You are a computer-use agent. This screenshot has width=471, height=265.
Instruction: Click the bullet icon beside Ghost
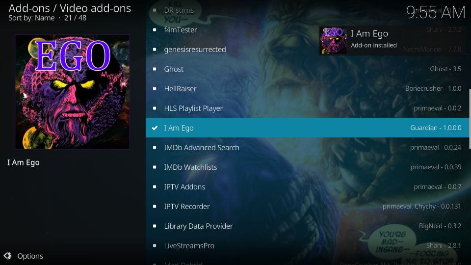coord(155,69)
